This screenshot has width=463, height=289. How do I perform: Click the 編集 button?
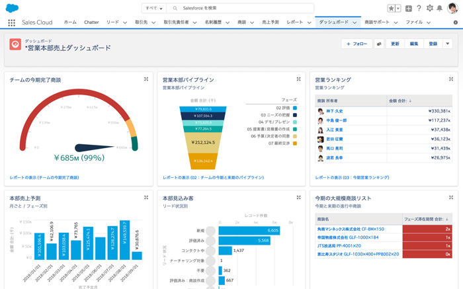pos(414,44)
